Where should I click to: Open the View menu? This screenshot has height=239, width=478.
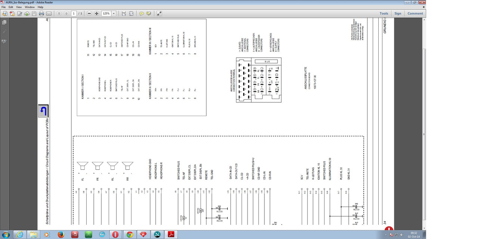pos(19,7)
